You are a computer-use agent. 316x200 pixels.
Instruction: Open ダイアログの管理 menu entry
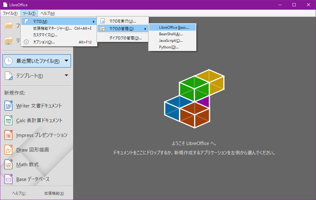(x=125, y=38)
